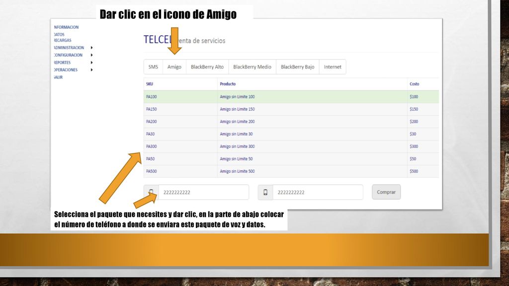This screenshot has width=509, height=286.
Task: Select the PA150 SKU cell
Action: point(180,109)
